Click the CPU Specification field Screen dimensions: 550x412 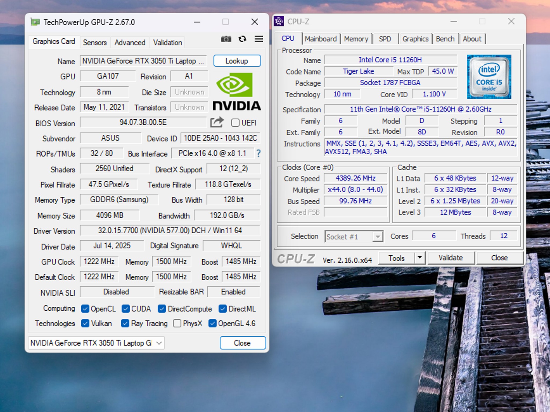(421, 109)
